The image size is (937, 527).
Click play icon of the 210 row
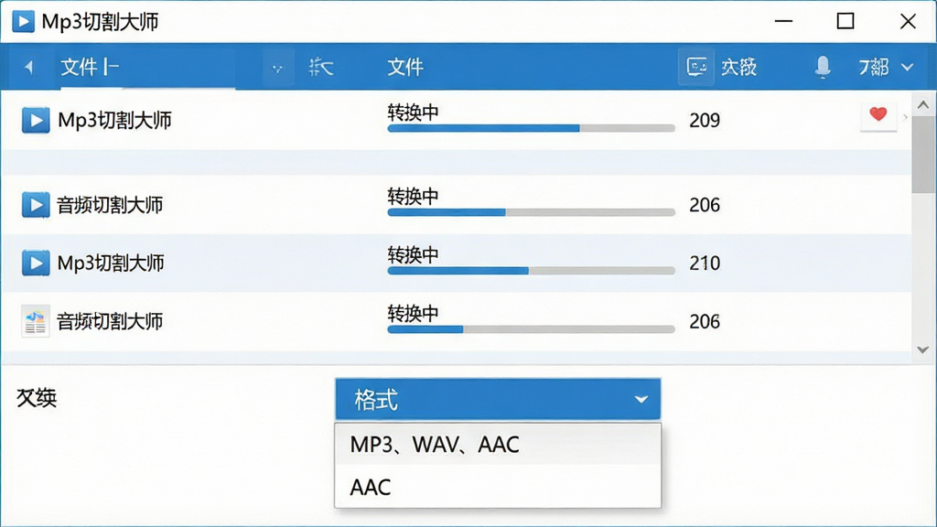tap(36, 263)
